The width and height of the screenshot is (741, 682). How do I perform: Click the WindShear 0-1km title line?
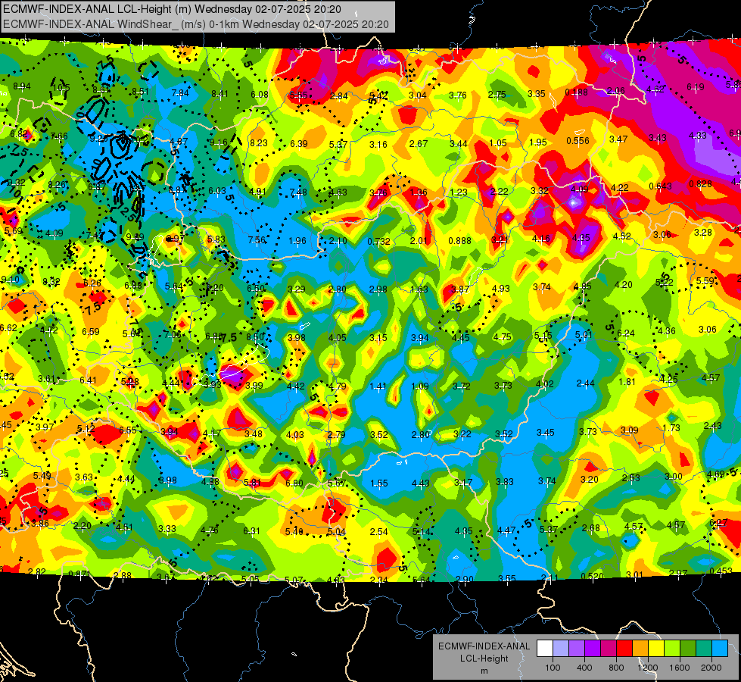[195, 24]
